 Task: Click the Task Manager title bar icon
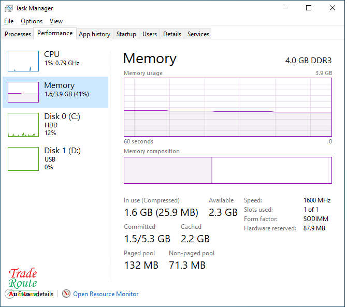[8, 8]
